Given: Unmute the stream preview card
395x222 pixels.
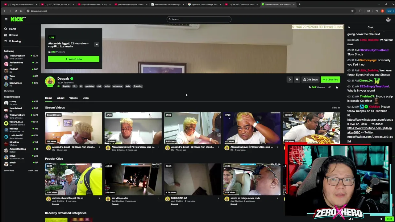Looking at the screenshot, I should [97, 44].
